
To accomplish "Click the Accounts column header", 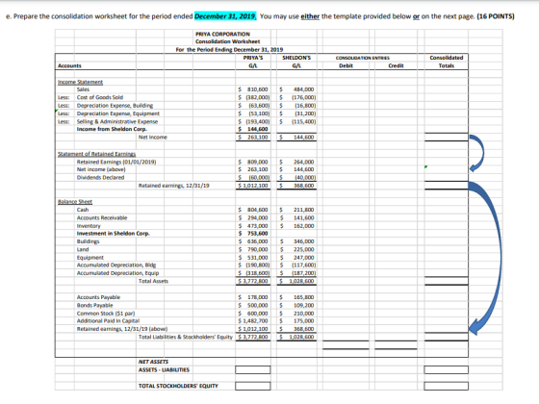I will tap(69, 65).
